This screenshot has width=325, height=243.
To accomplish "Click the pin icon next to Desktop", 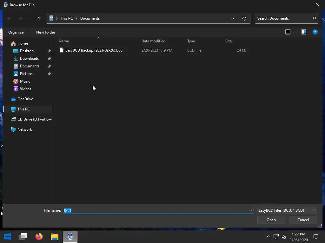I will click(x=49, y=51).
